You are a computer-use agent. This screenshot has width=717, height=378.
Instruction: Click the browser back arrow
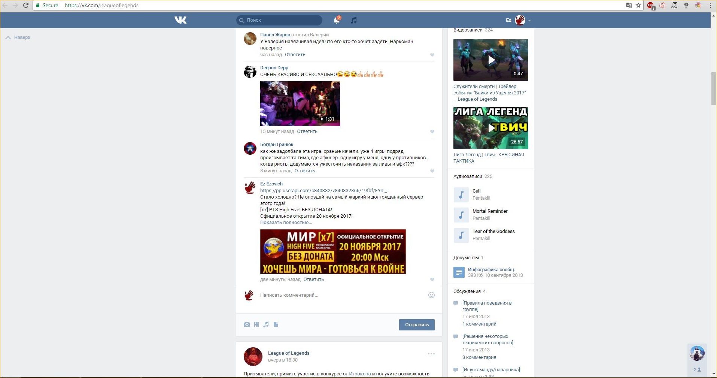click(x=5, y=5)
